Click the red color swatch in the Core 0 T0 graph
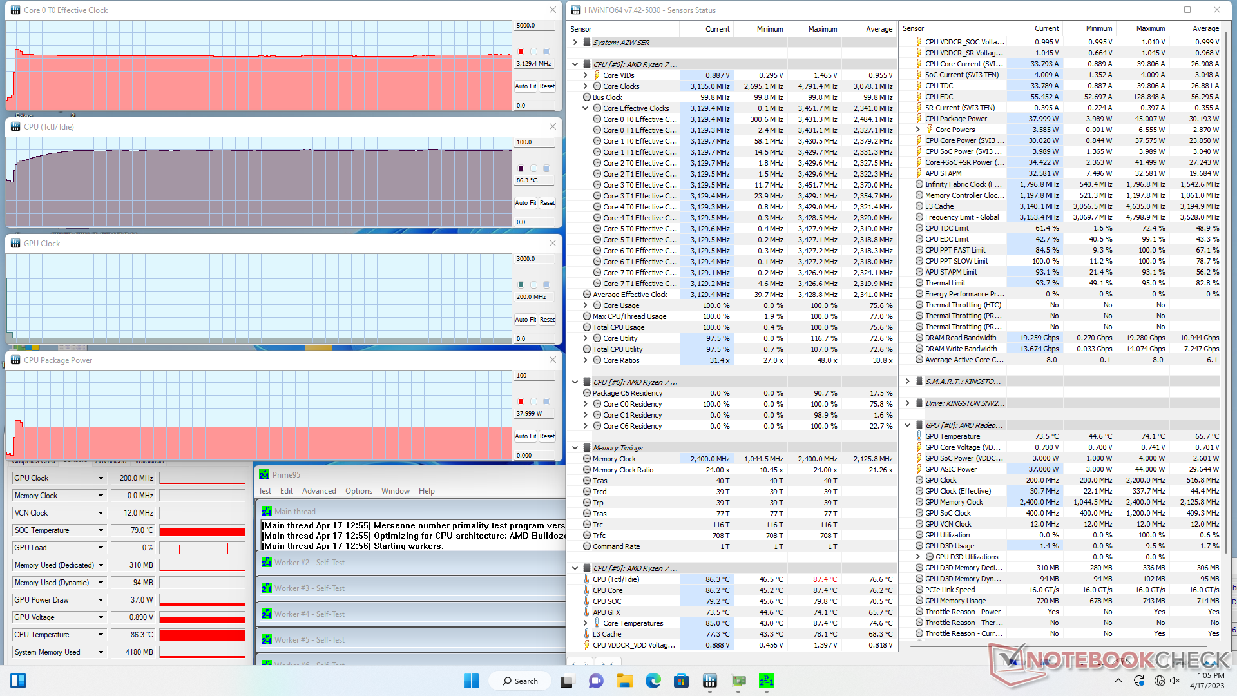The height and width of the screenshot is (696, 1237). (x=521, y=52)
